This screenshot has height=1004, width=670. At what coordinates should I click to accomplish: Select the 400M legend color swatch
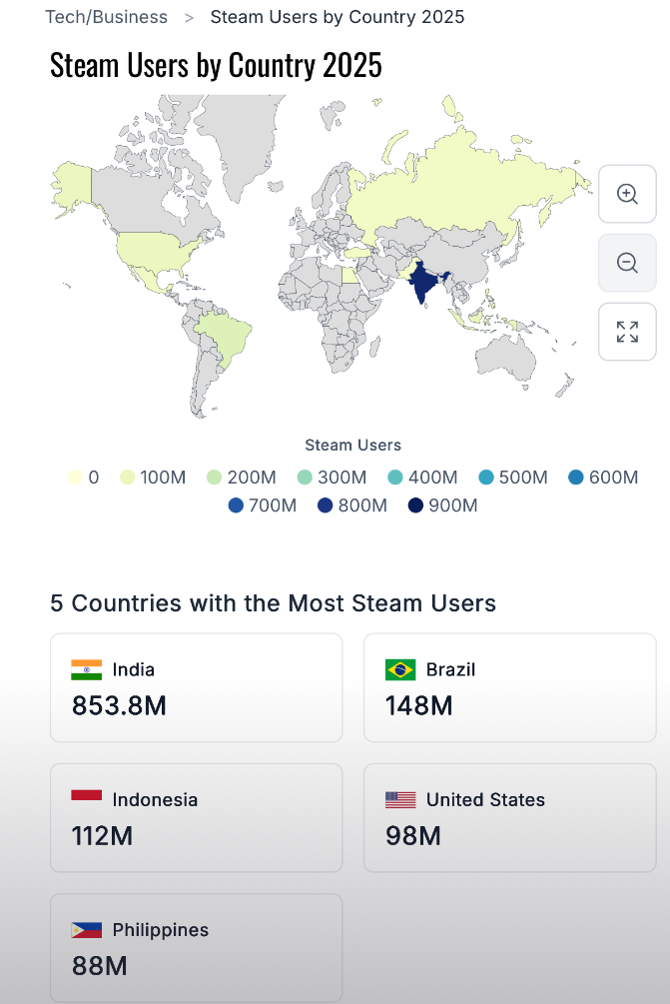(395, 478)
